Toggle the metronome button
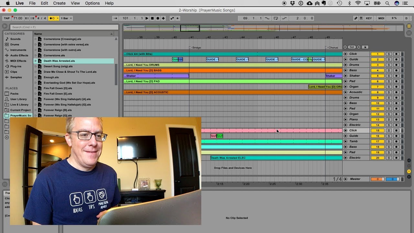The height and width of the screenshot is (233, 414). click(x=52, y=18)
